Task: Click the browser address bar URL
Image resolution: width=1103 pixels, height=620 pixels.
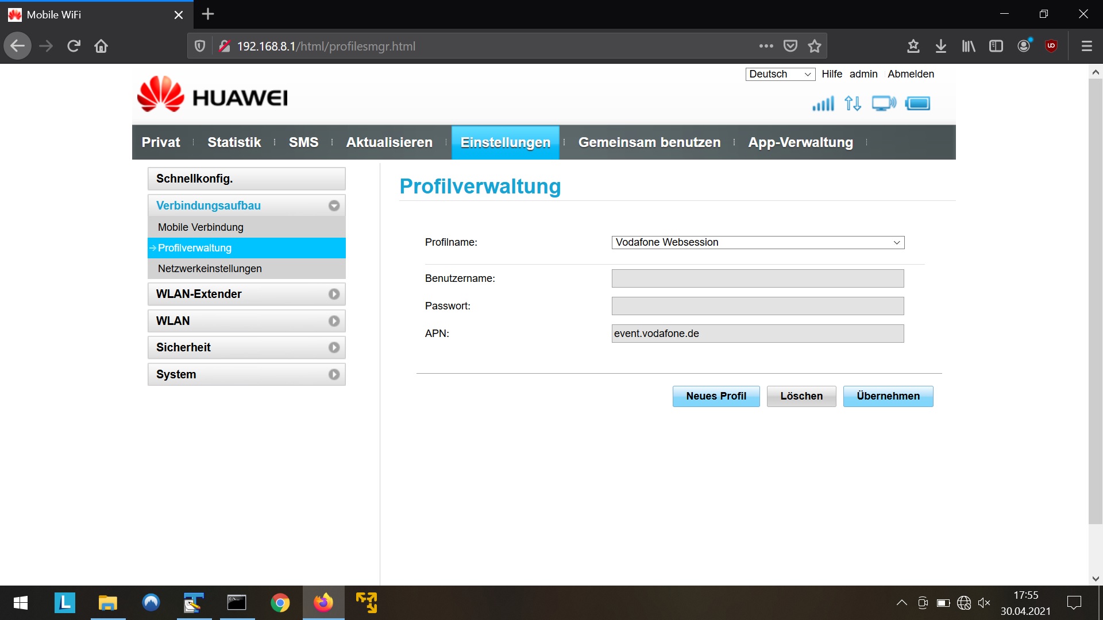Action: tap(326, 46)
